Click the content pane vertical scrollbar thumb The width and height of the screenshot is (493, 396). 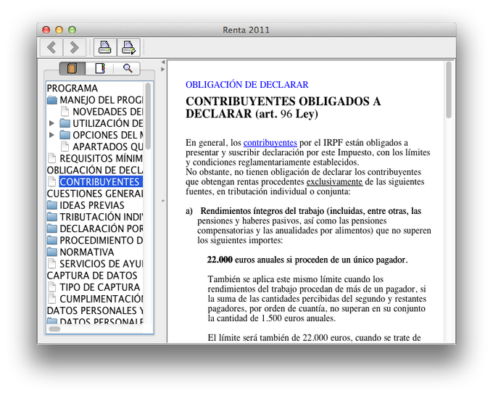pos(449,90)
